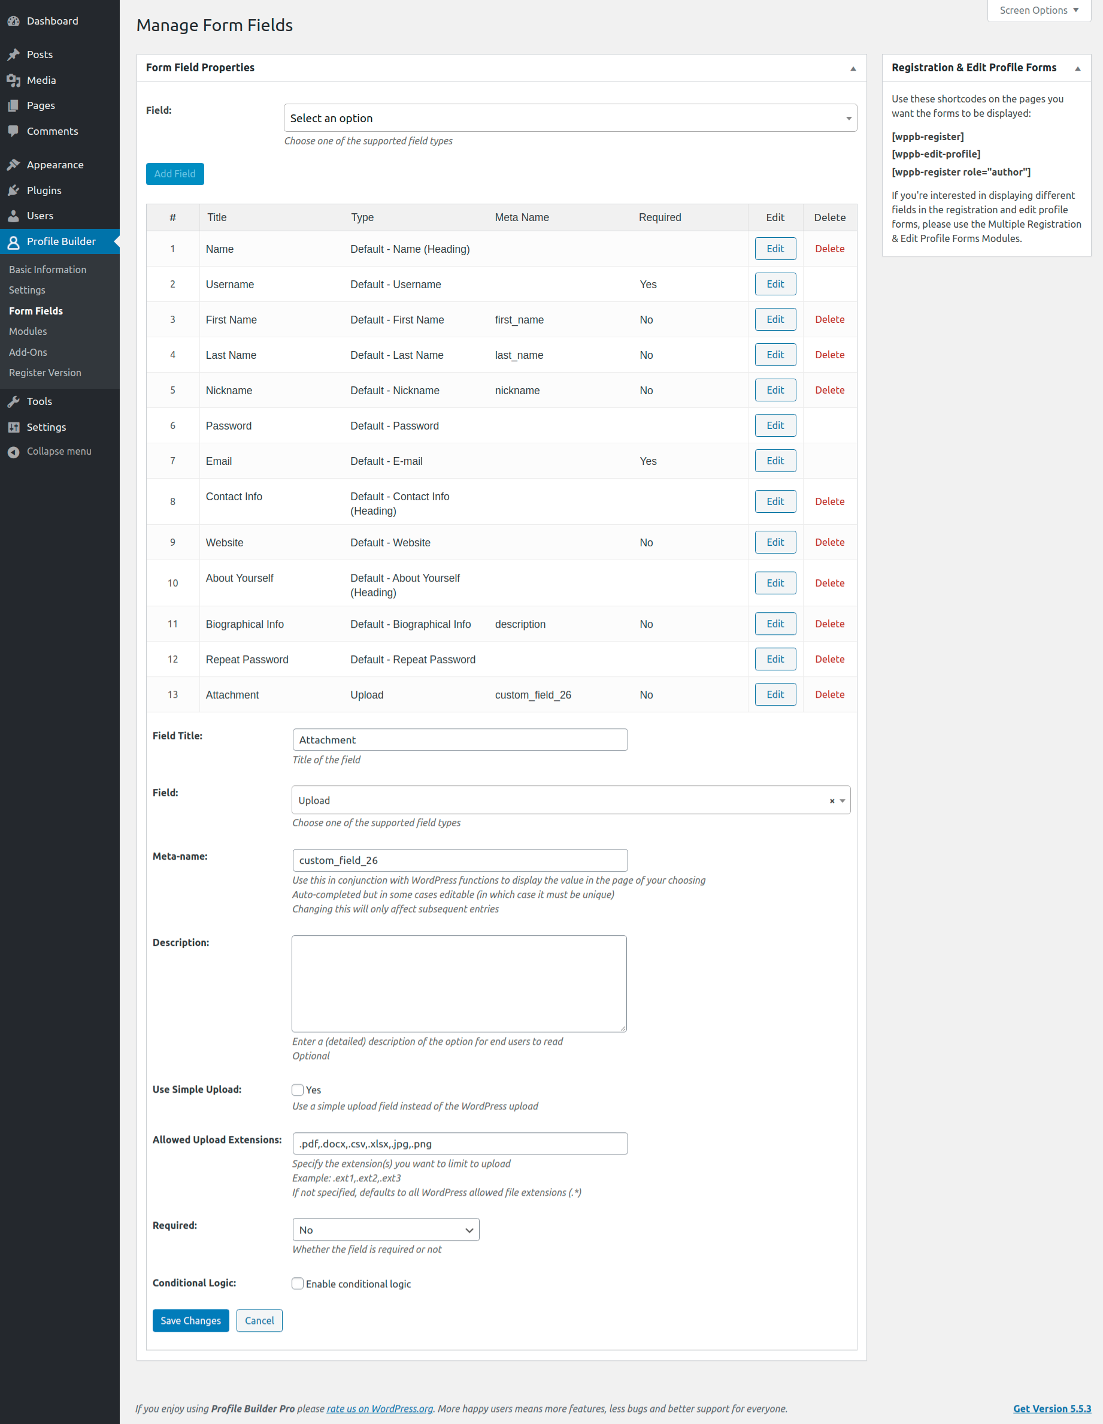Click the Save Changes button
Image resolution: width=1103 pixels, height=1424 pixels.
tap(190, 1320)
